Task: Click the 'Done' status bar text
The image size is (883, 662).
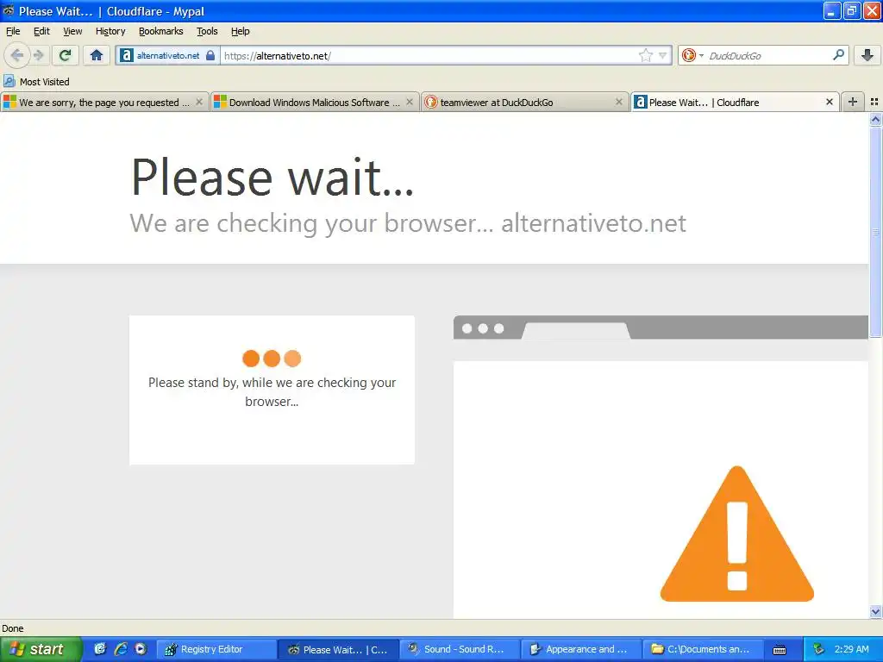Action: pos(12,628)
